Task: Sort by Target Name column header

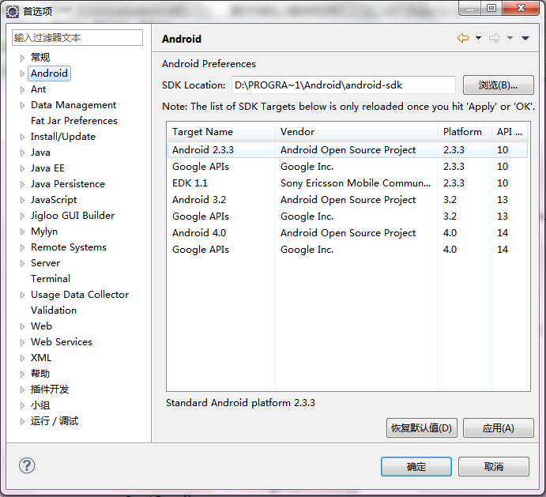Action: [221, 132]
